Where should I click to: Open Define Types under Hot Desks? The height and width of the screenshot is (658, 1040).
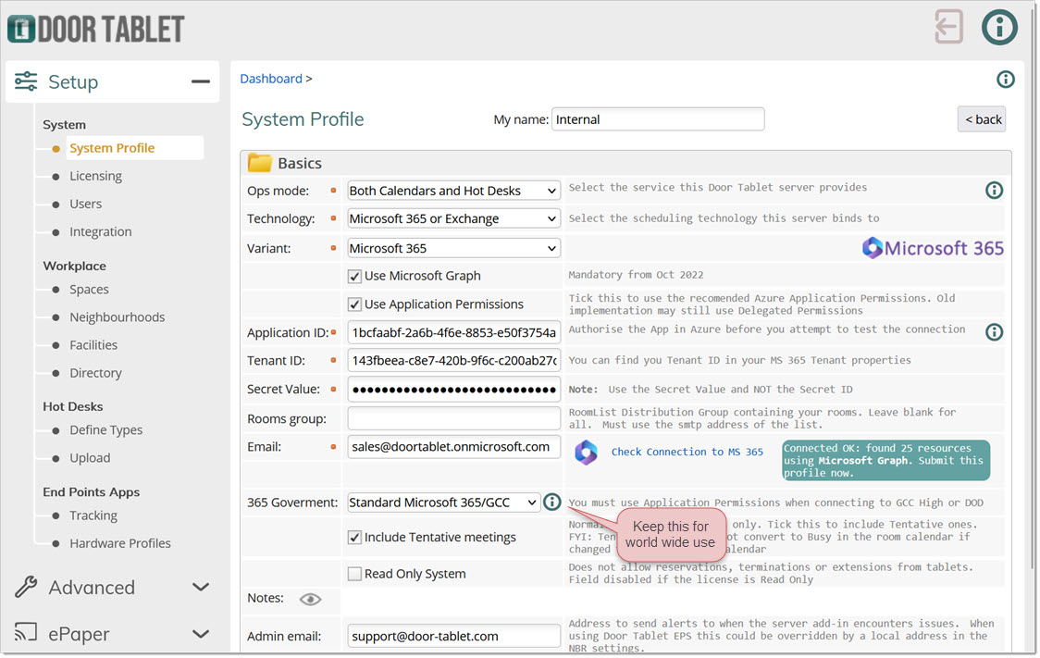tap(105, 429)
